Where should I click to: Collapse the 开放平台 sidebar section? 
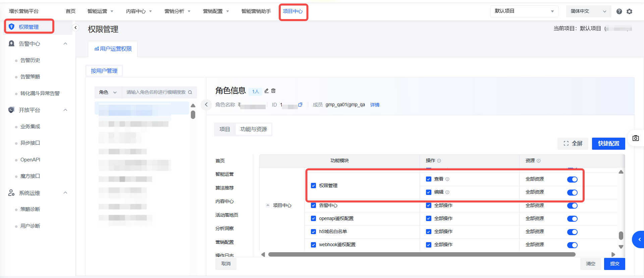(65, 110)
